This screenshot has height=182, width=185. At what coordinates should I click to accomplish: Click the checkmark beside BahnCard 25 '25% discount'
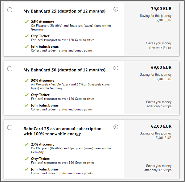(x=27, y=22)
